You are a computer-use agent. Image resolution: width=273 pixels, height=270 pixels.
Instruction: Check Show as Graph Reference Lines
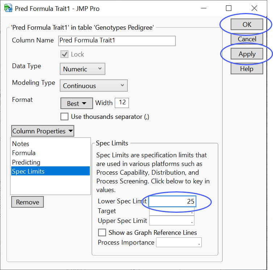(102, 233)
